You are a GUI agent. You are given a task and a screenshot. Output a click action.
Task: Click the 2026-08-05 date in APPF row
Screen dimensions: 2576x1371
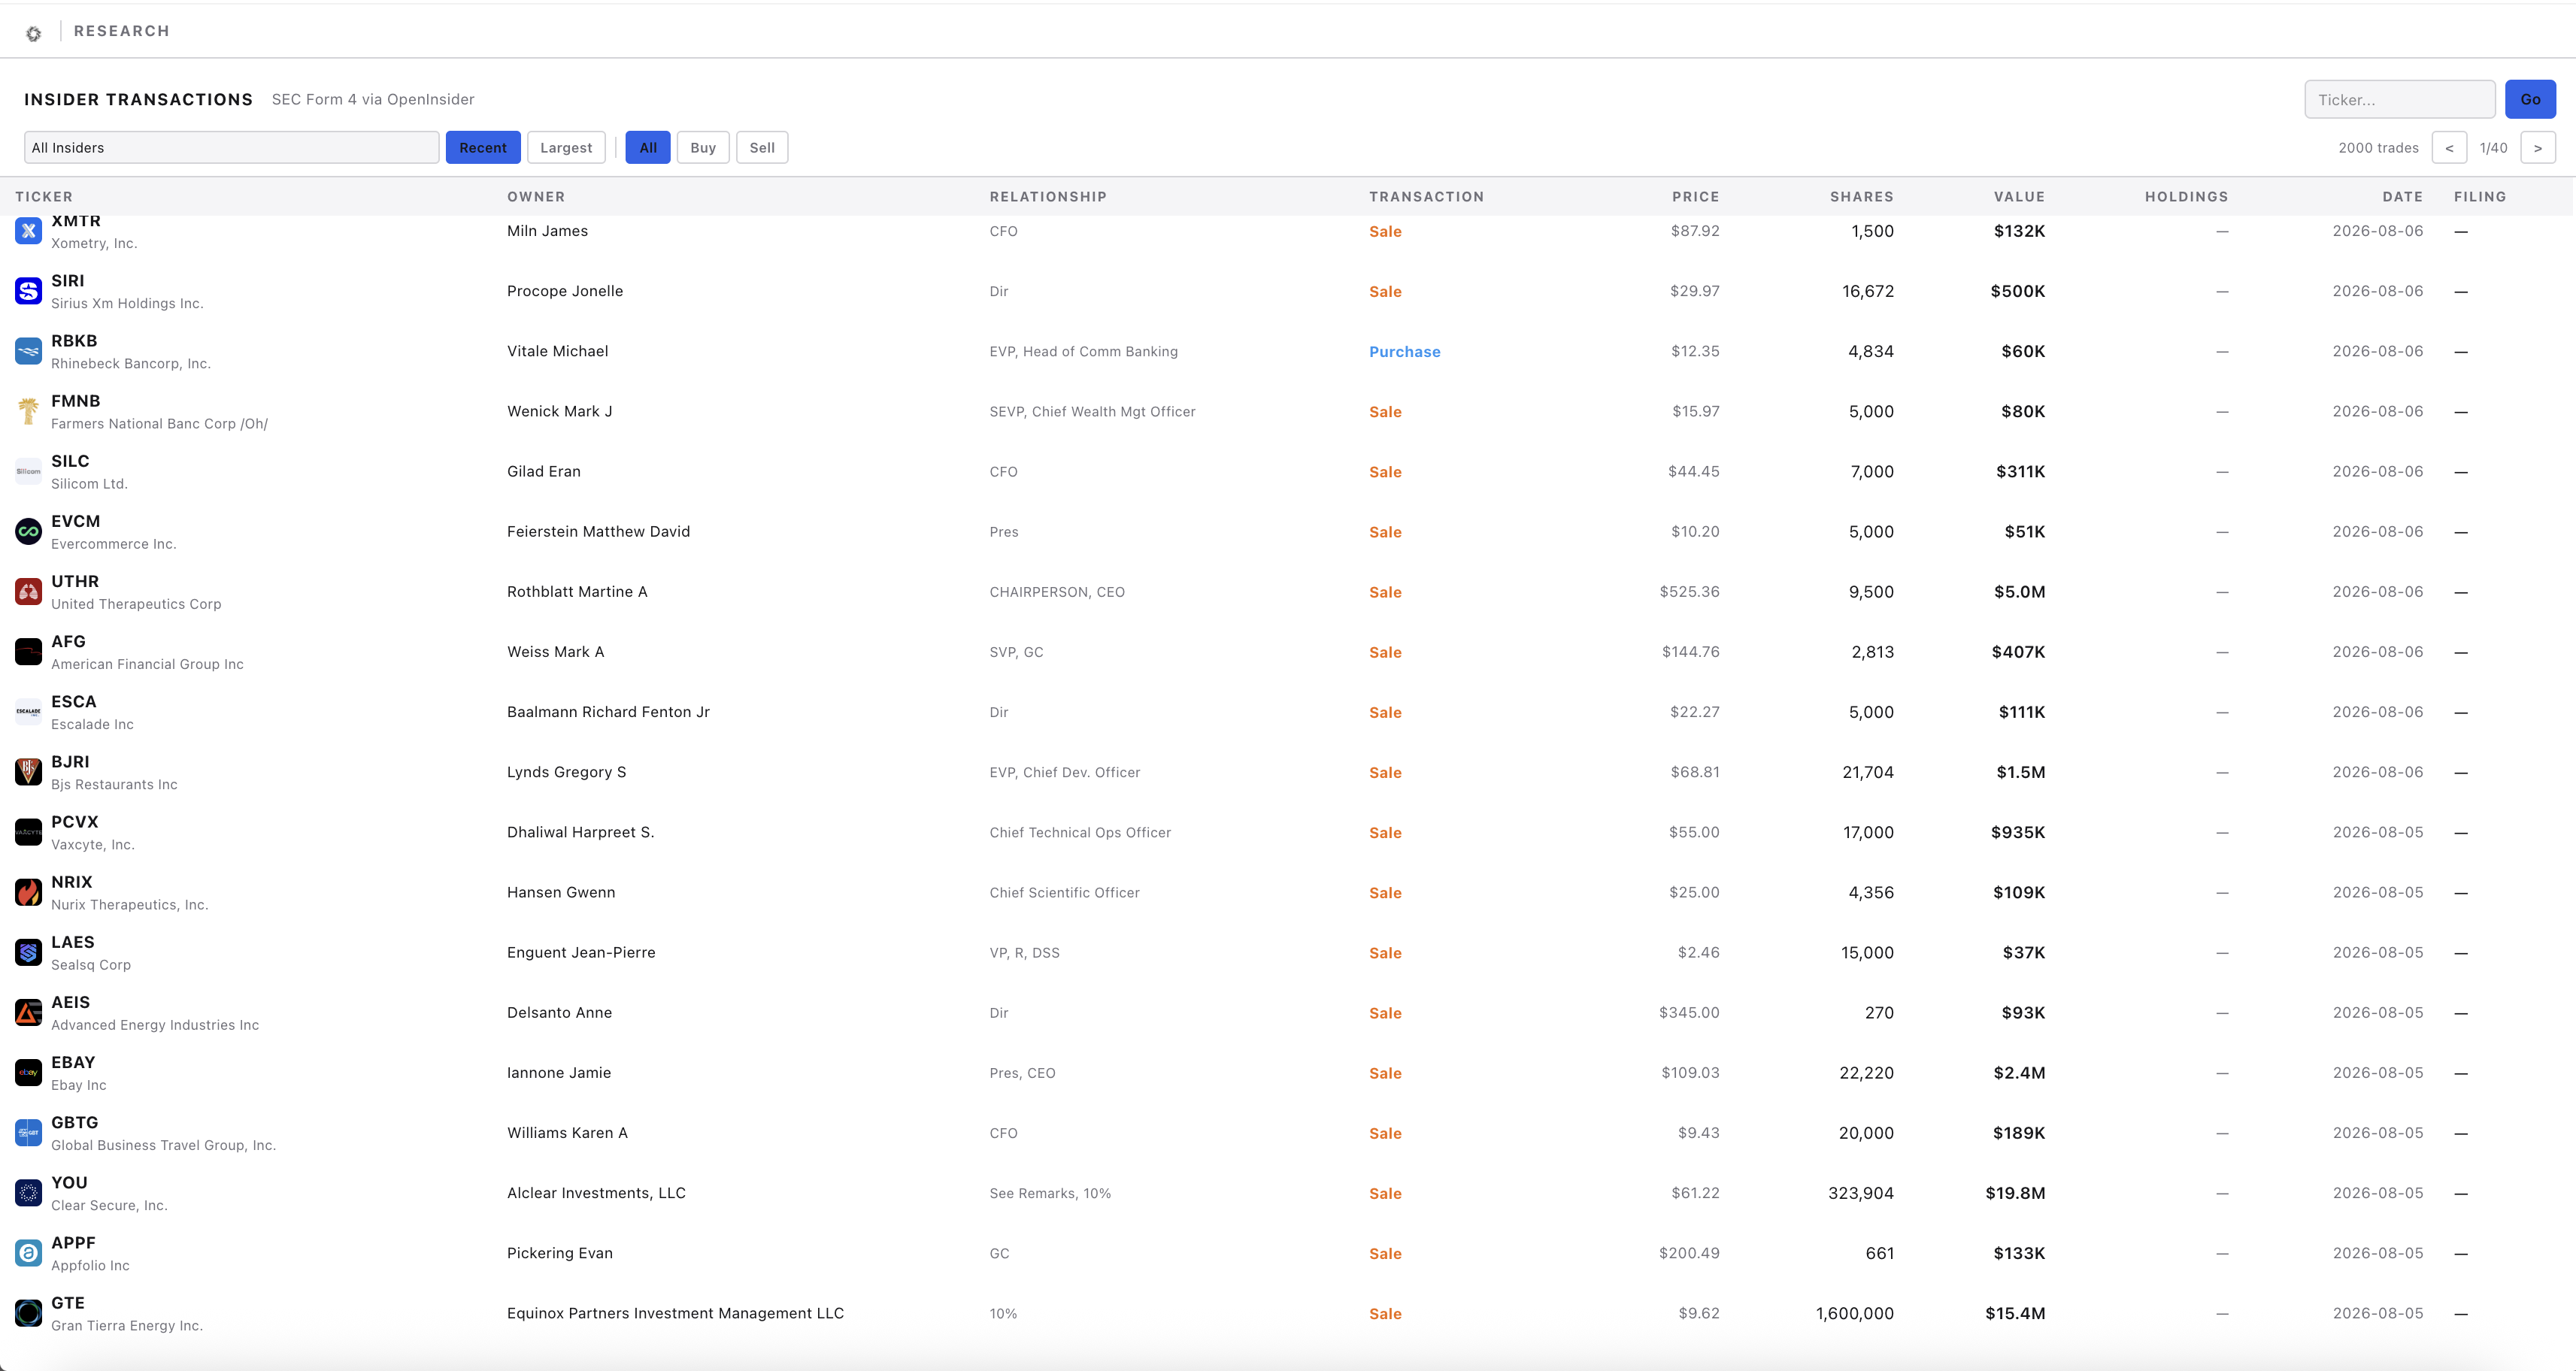tap(2377, 1253)
